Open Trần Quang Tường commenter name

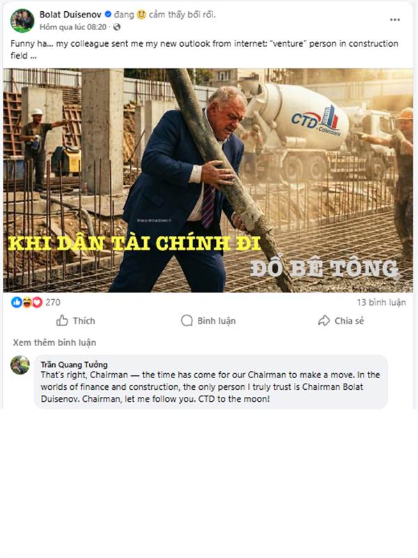coord(74,365)
